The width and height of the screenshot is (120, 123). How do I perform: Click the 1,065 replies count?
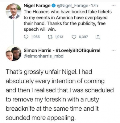[35, 37]
